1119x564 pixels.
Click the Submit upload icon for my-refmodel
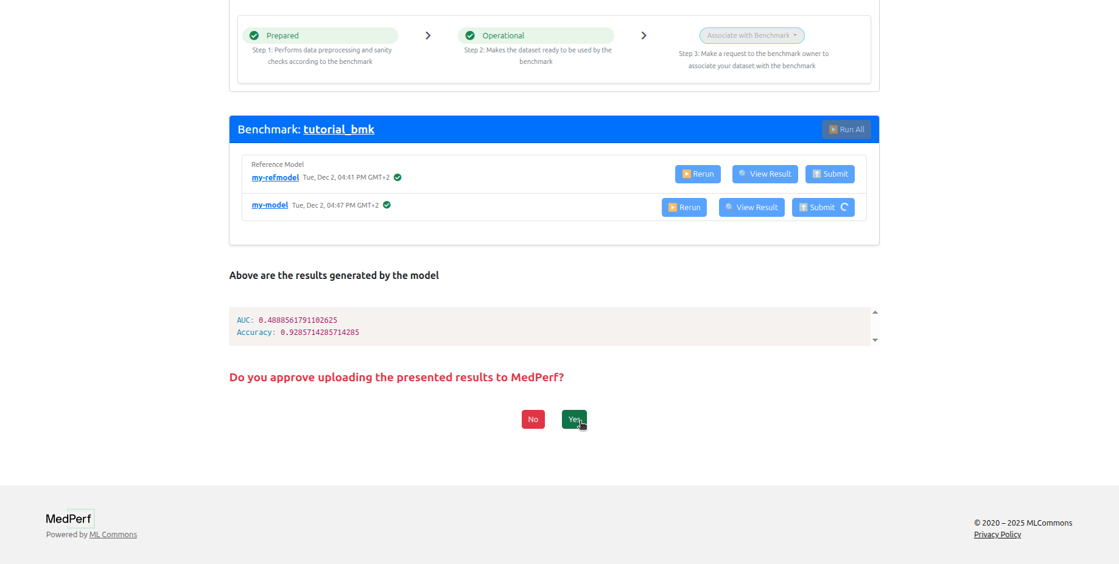[816, 174]
